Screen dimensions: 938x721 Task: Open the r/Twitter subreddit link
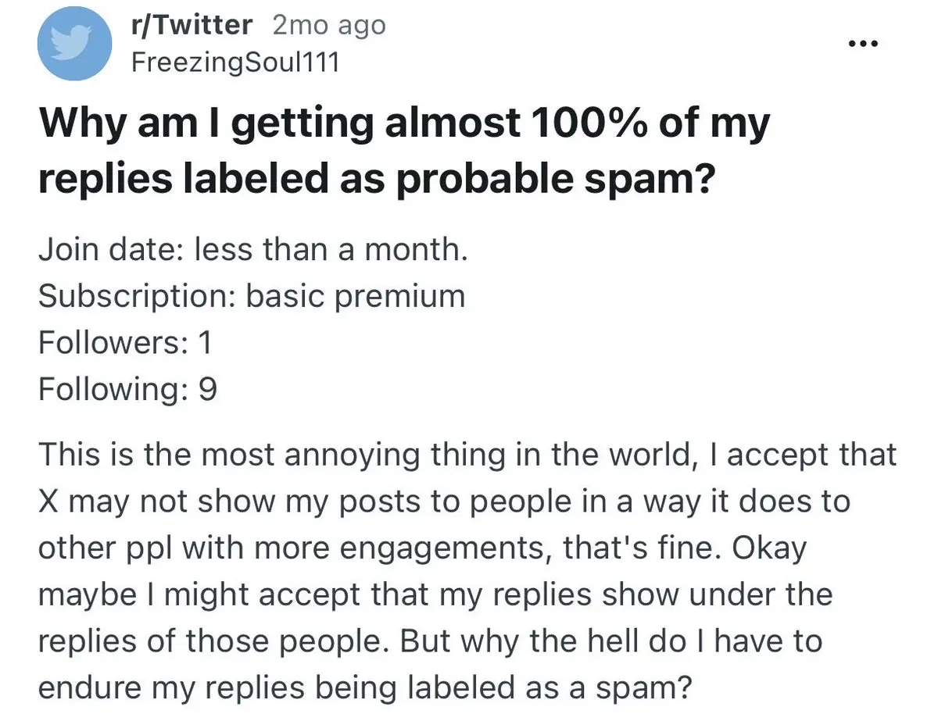[192, 25]
